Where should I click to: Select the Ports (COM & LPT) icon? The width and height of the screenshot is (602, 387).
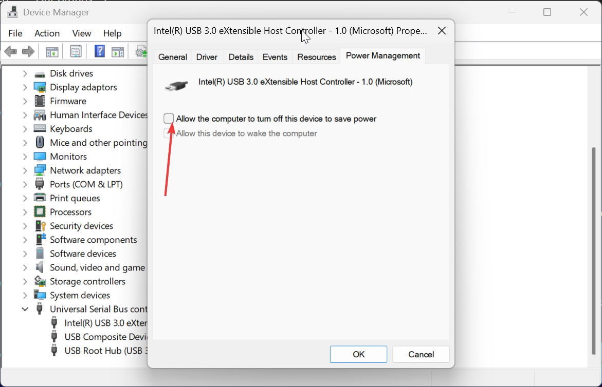[40, 184]
